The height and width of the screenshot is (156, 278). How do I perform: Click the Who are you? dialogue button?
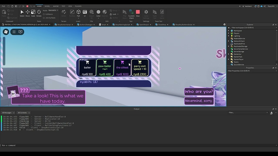[x=199, y=91]
